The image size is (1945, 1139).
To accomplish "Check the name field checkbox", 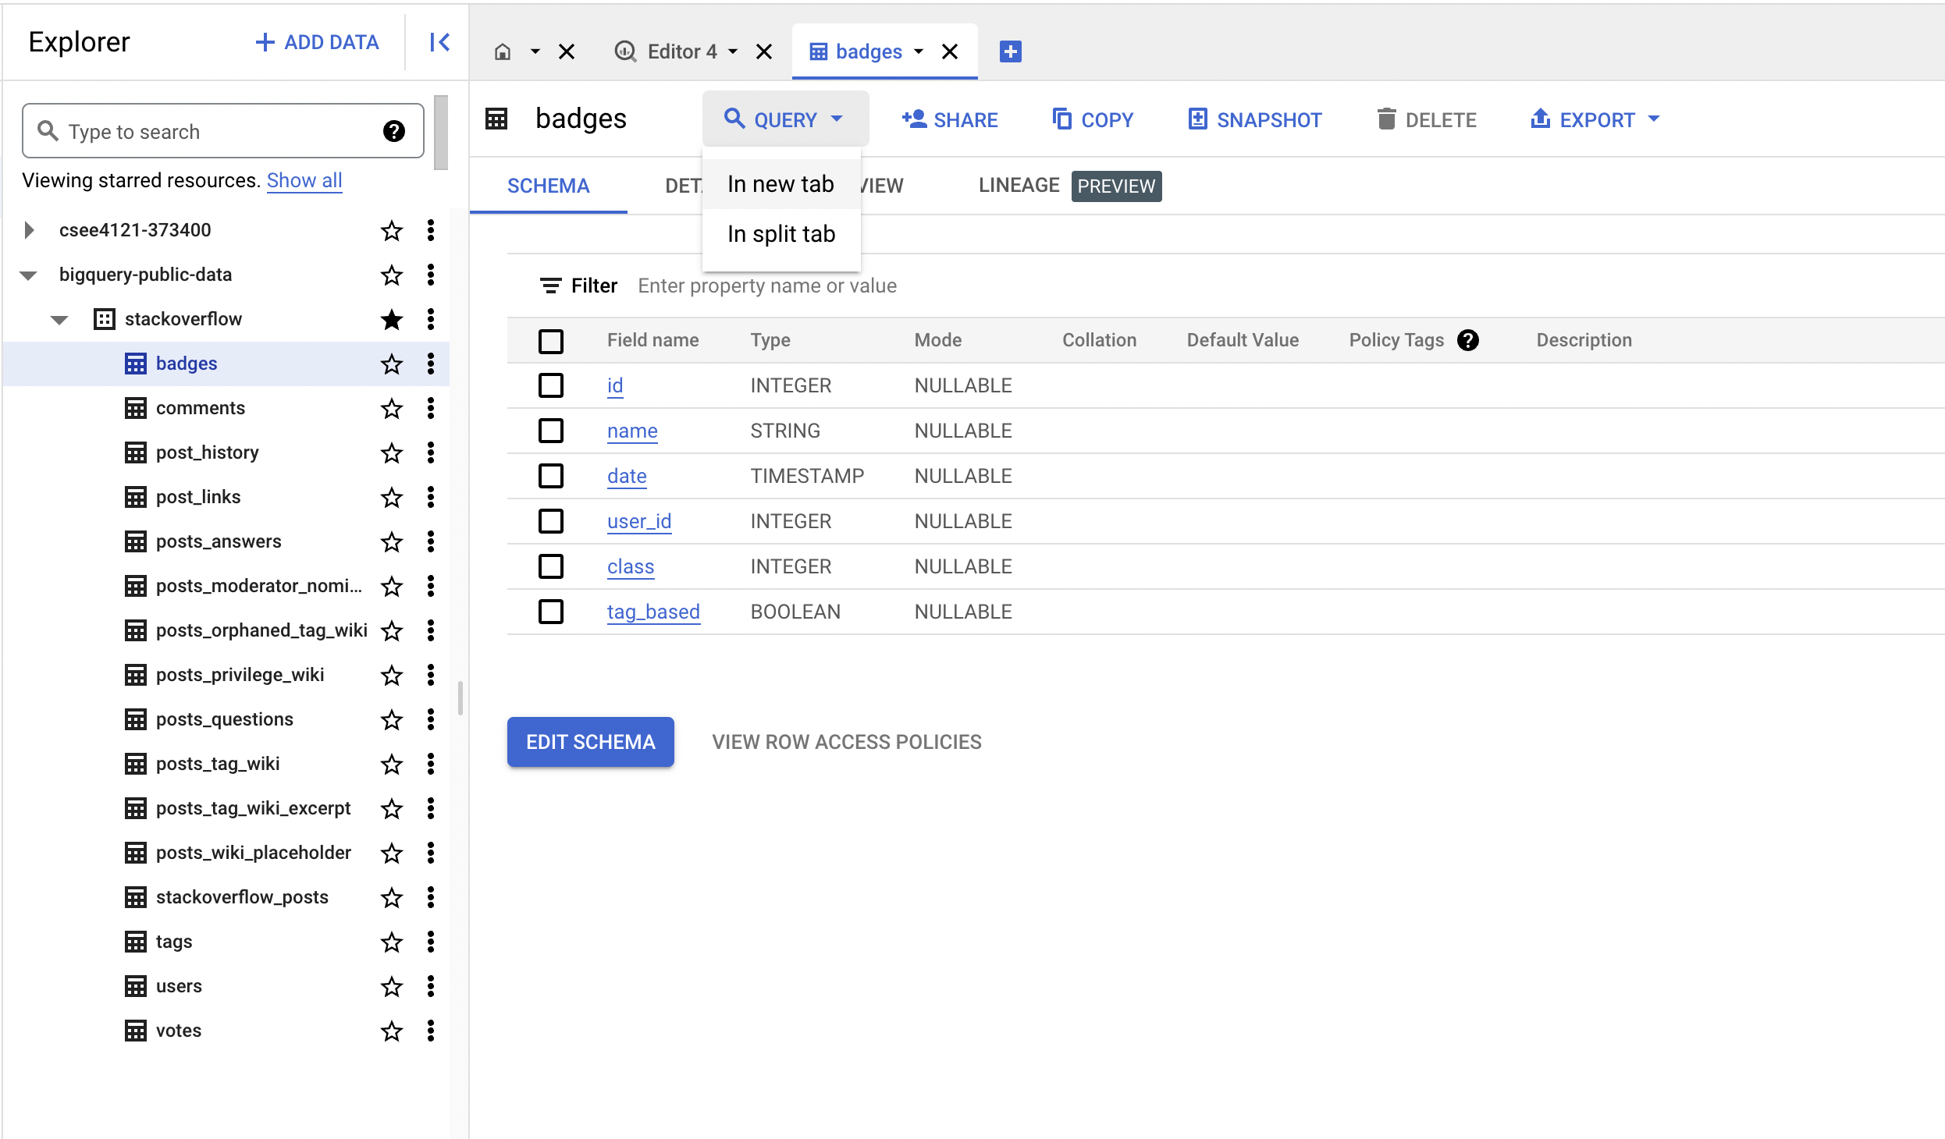I will [x=551, y=431].
